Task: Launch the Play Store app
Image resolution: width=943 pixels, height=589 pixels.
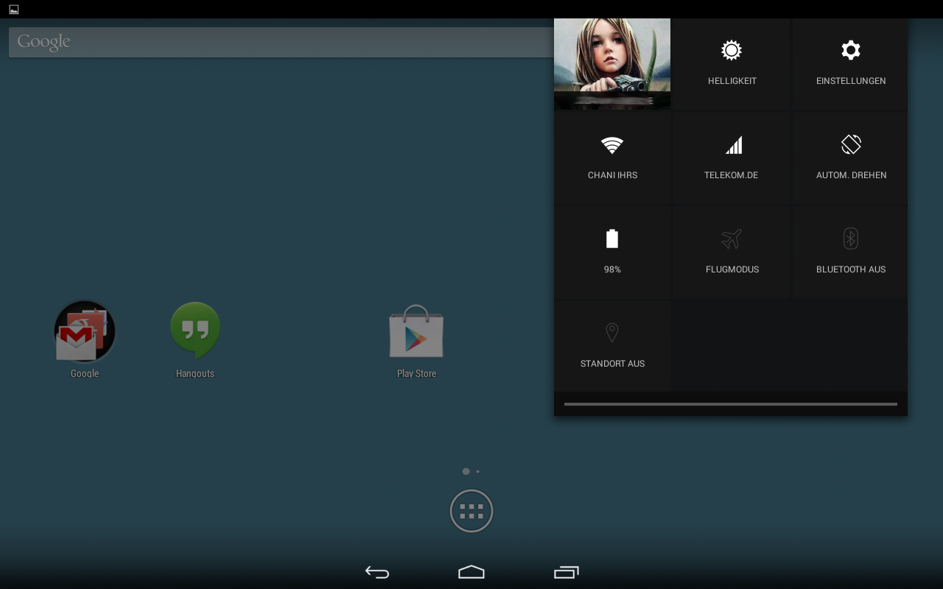Action: coord(416,339)
